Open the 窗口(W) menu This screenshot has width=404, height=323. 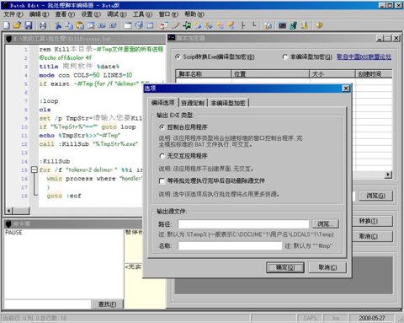tap(168, 14)
